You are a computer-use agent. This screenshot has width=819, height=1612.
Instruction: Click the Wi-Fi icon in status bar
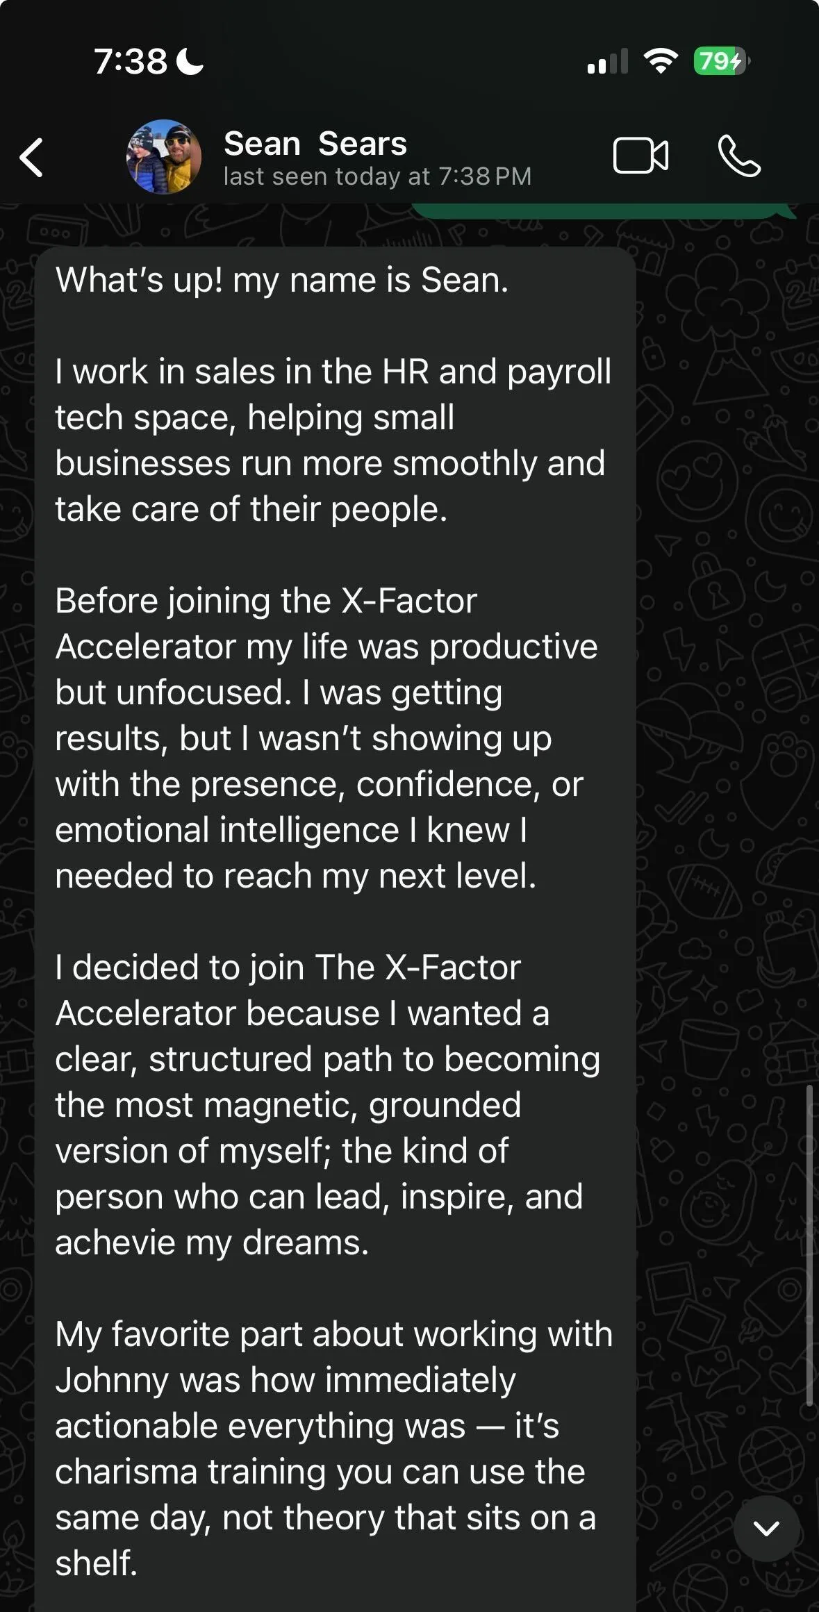(x=660, y=61)
